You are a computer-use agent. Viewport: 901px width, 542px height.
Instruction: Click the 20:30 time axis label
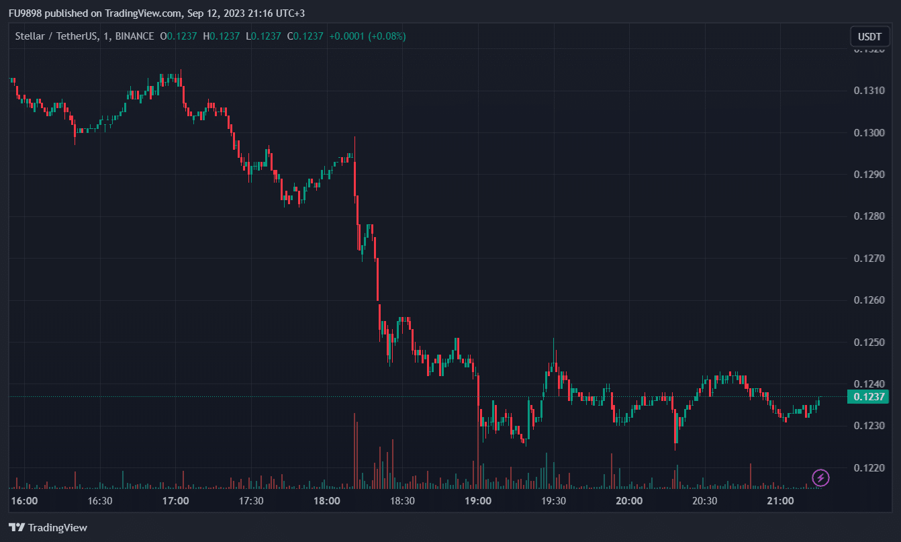click(704, 501)
